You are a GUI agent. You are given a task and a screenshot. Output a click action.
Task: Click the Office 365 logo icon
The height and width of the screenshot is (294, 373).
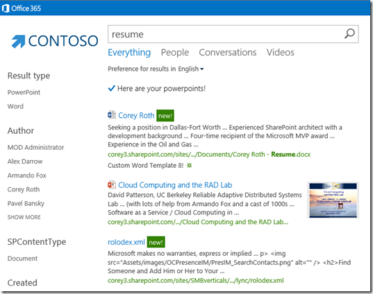[6, 8]
